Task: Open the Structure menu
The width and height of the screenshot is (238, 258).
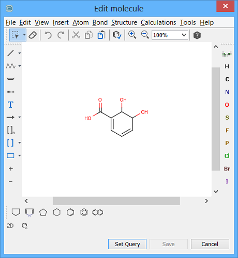Action: [x=124, y=23]
